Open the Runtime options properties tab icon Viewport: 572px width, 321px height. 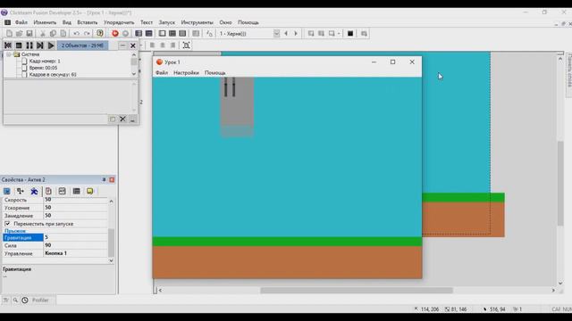click(48, 191)
